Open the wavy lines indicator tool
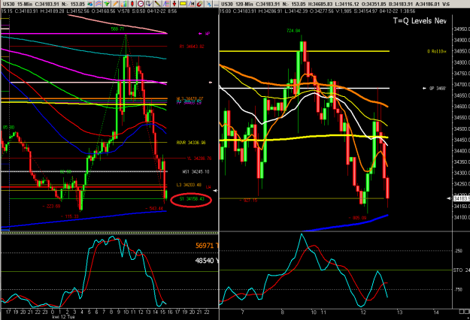This screenshot has width=470, height=320. (99, 4)
